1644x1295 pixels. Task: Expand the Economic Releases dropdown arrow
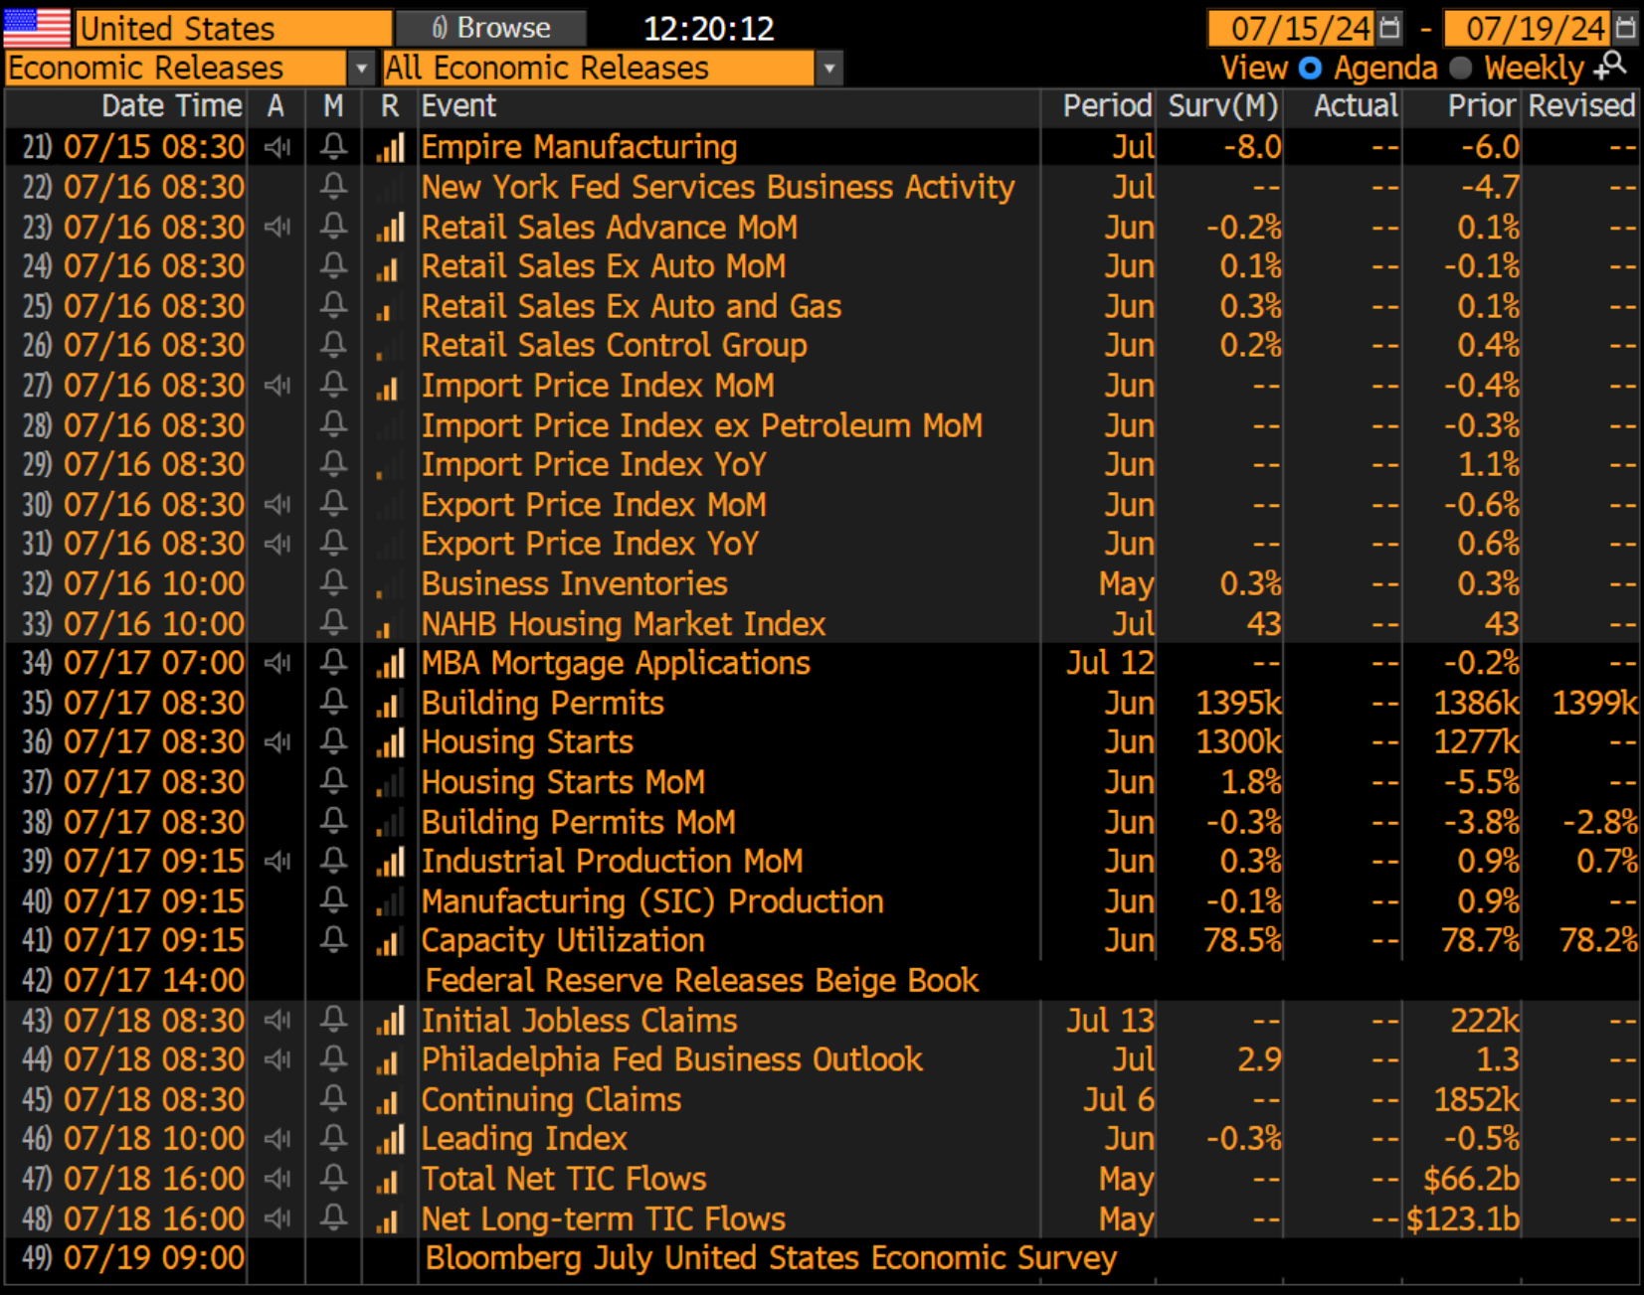[x=361, y=69]
